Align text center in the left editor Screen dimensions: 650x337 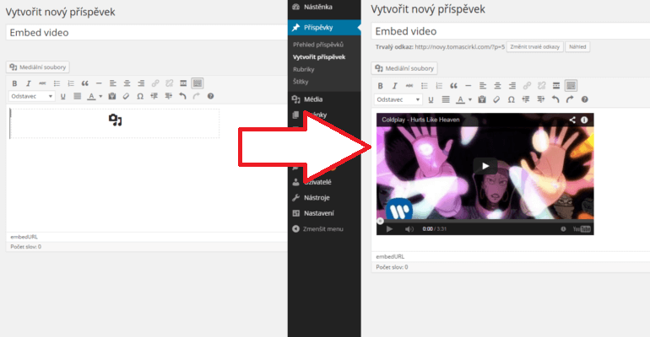coord(127,83)
